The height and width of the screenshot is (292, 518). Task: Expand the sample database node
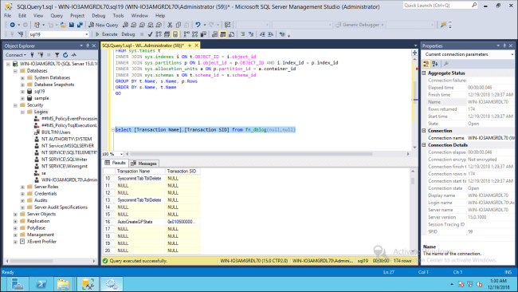pos(23,98)
